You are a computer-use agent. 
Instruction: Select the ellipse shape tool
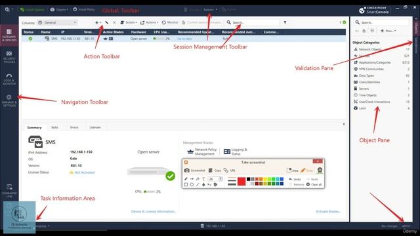(x=192, y=185)
